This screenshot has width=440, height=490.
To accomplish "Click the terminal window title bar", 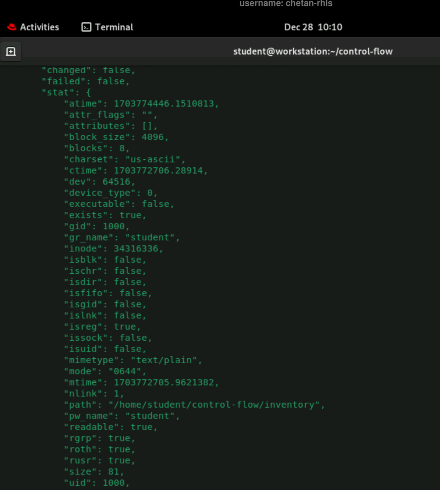I will (x=313, y=51).
